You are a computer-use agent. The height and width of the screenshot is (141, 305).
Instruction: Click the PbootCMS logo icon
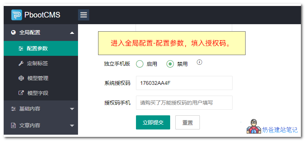[x=17, y=15]
